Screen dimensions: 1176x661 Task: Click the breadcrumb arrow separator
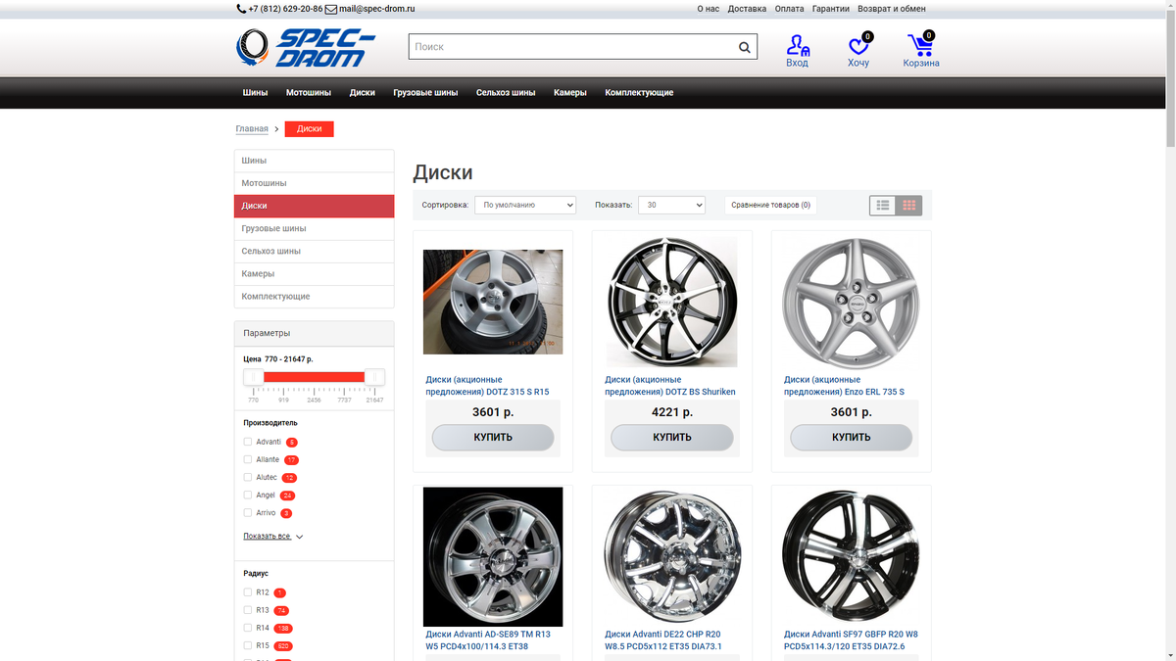point(276,129)
